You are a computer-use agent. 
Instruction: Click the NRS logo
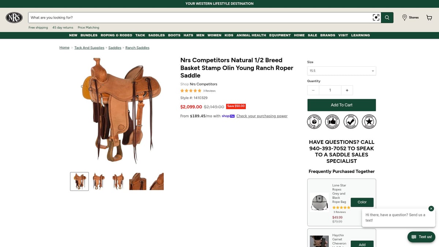[14, 18]
